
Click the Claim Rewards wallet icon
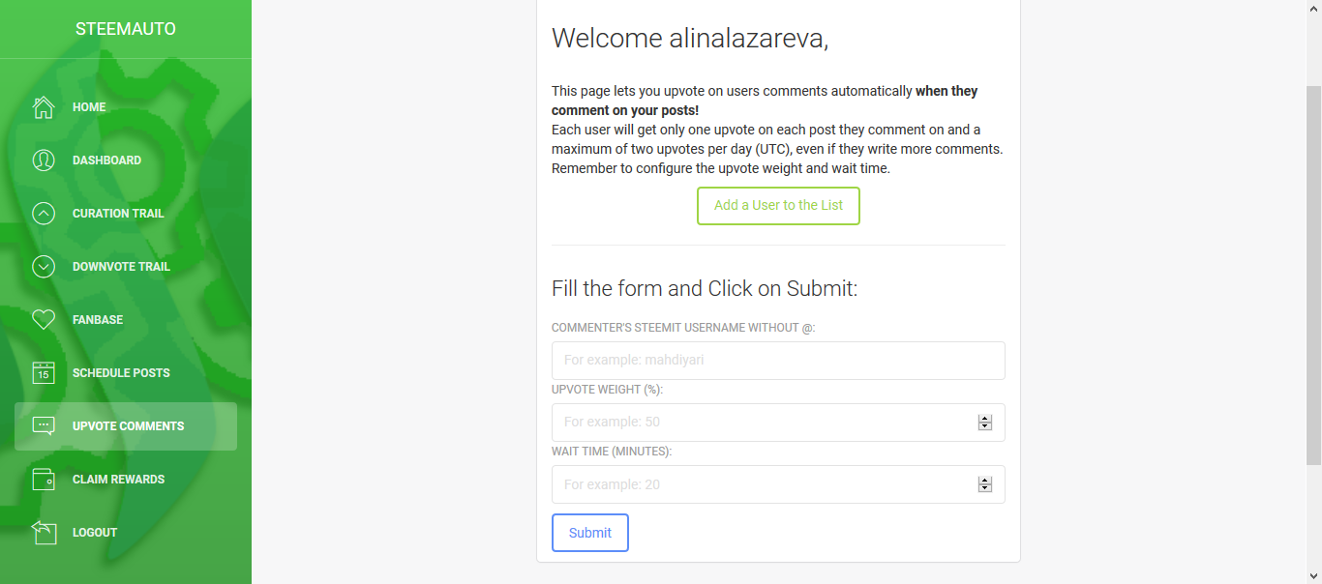tap(44, 480)
